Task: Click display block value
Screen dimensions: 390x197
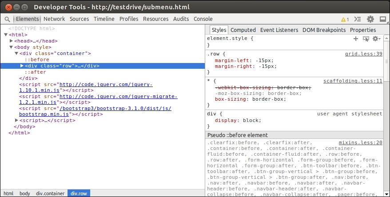Action: [x=251, y=120]
